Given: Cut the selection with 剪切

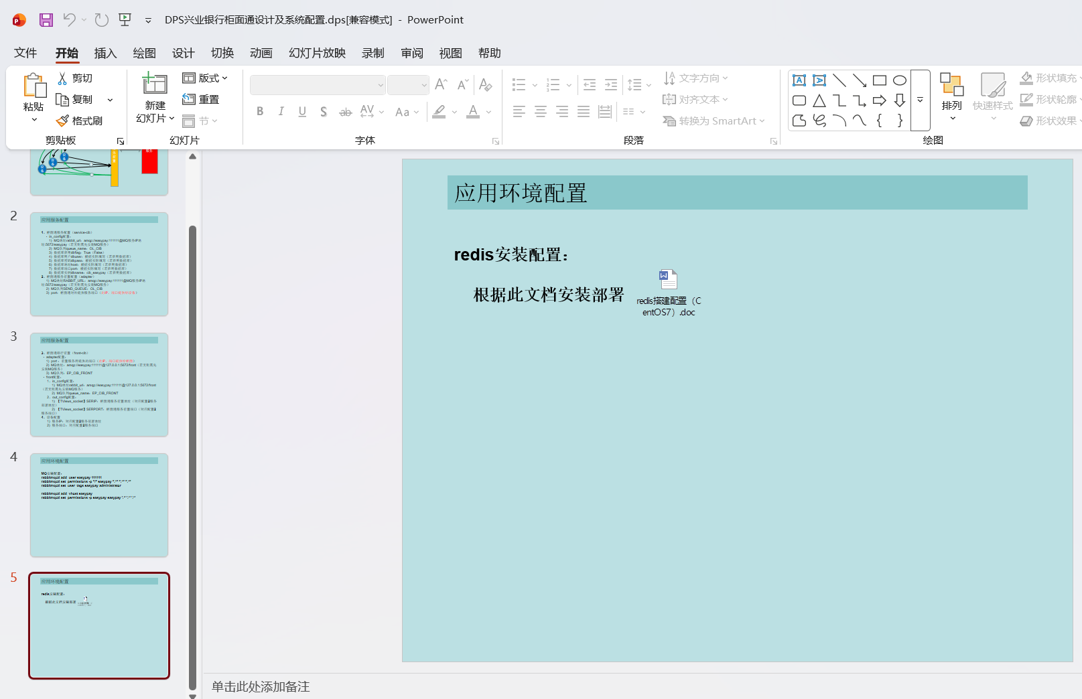Looking at the screenshot, I should (75, 78).
